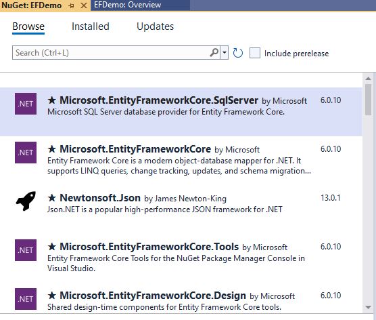The height and width of the screenshot is (320, 376).
Task: Open the search box dropdown arrow
Action: click(x=225, y=52)
